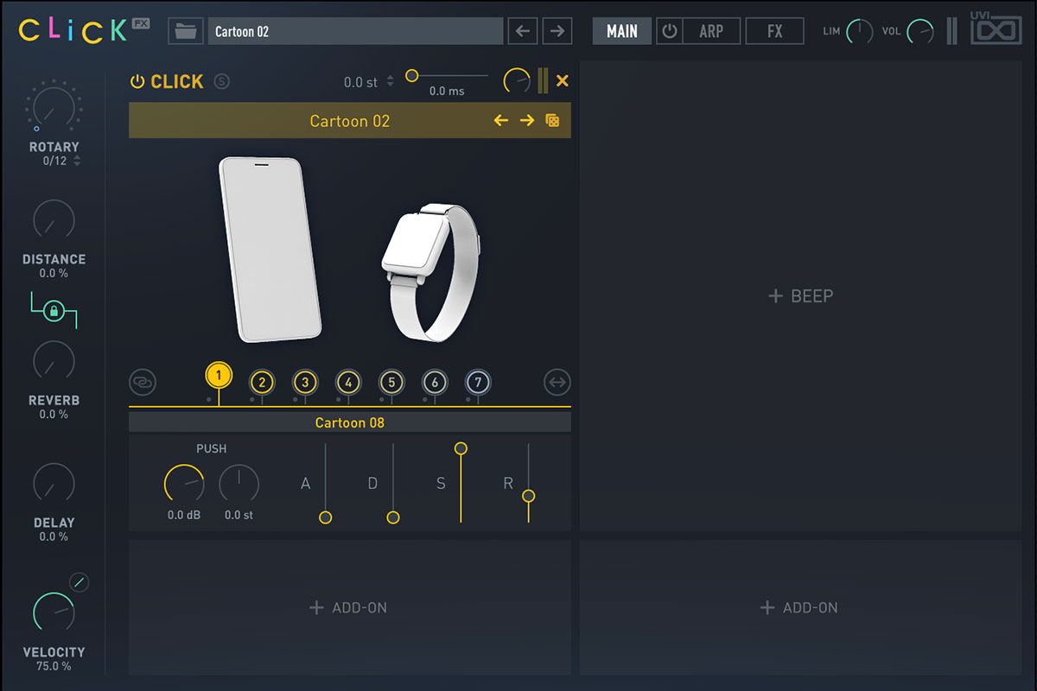Click the PUSH 0.0 dB gain knob
Viewport: 1037px width, 691px height.
point(184,485)
